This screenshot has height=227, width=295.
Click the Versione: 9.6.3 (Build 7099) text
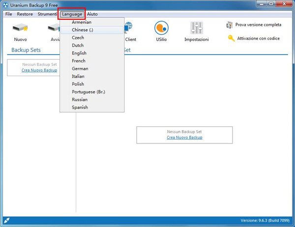(x=265, y=221)
